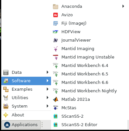Expand the Data submenu arrow
The image size is (129, 131).
pos(47,72)
